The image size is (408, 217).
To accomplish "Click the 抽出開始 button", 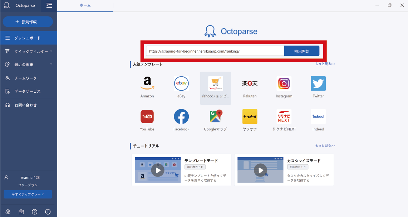I will pos(301,51).
